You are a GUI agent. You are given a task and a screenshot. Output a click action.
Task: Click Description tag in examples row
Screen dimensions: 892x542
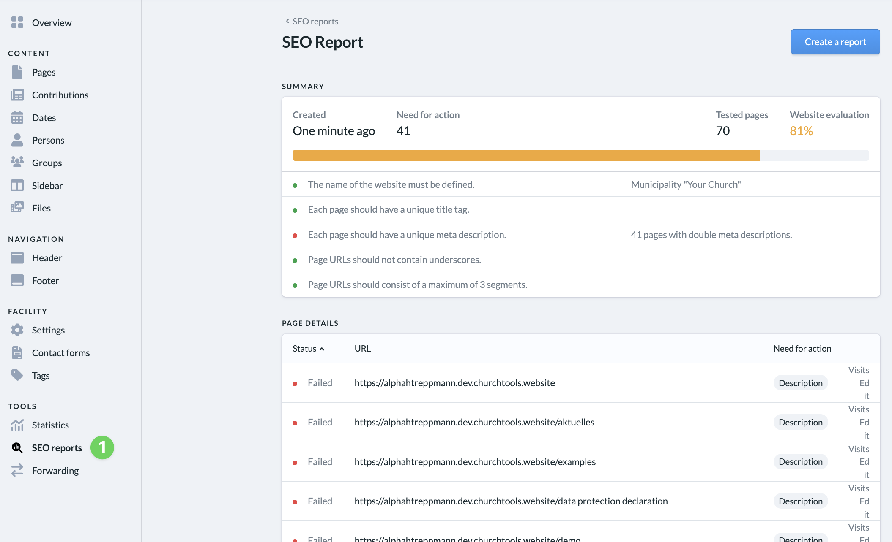pyautogui.click(x=801, y=462)
